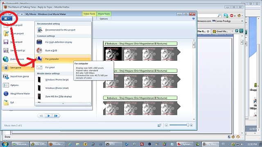Click the Save project floppy icon
The height and width of the screenshot is (147, 262).
click(x=6, y=42)
